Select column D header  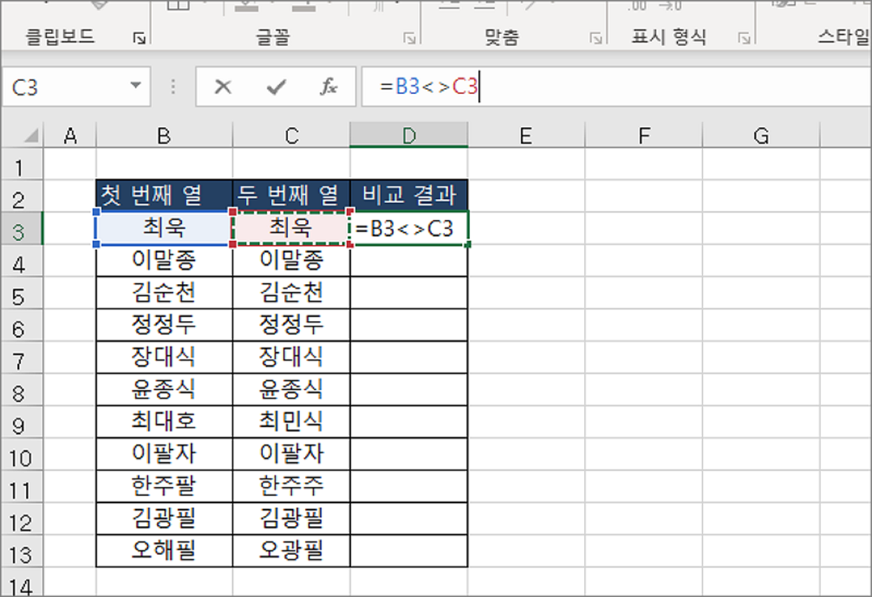coord(409,136)
